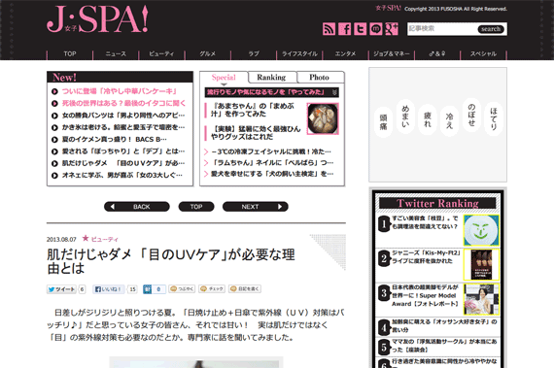Open 愛される「ぽっちゃり」と「デブ」 link
Viewport: 554px width, 368px height.
pyautogui.click(x=123, y=151)
